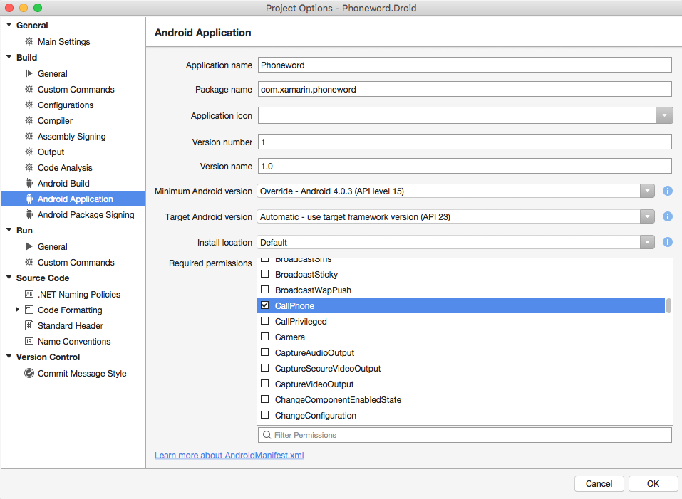Open Android Package Signing page
The image size is (682, 499).
(86, 214)
